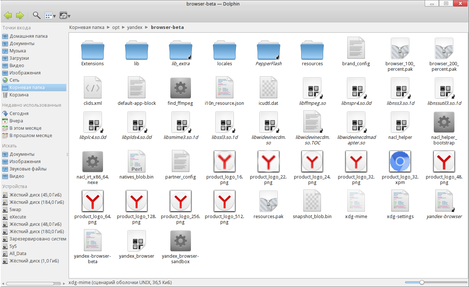Screen dimensions: 469x287
Task: Select the clids.xml file
Action: (x=93, y=91)
